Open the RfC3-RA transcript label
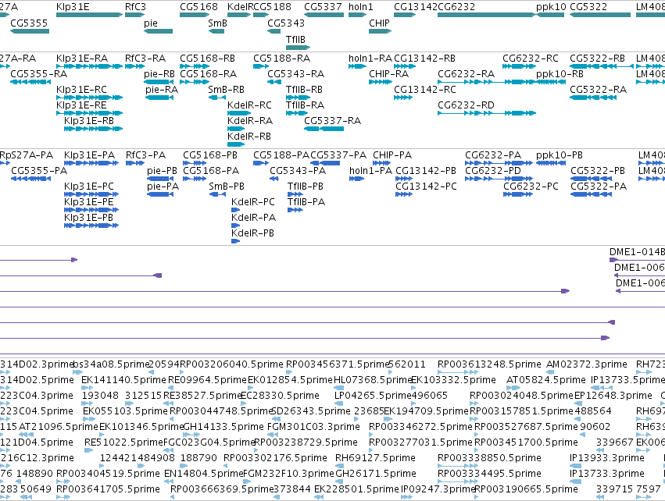Screen dimensions: 665x501 tap(145, 58)
